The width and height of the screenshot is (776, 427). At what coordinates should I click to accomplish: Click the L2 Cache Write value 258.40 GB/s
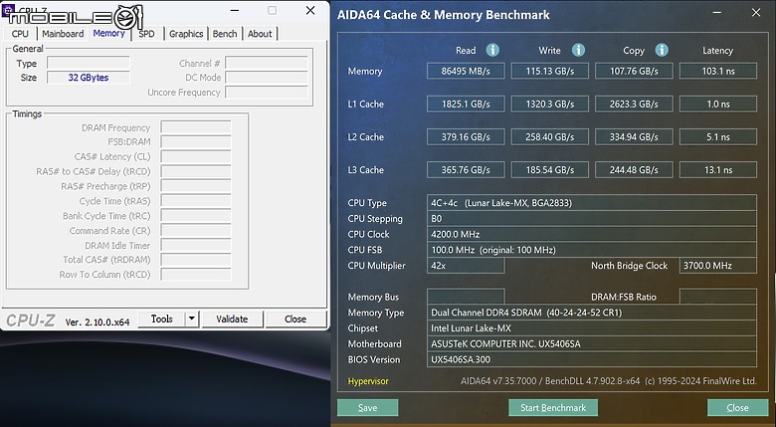point(550,136)
